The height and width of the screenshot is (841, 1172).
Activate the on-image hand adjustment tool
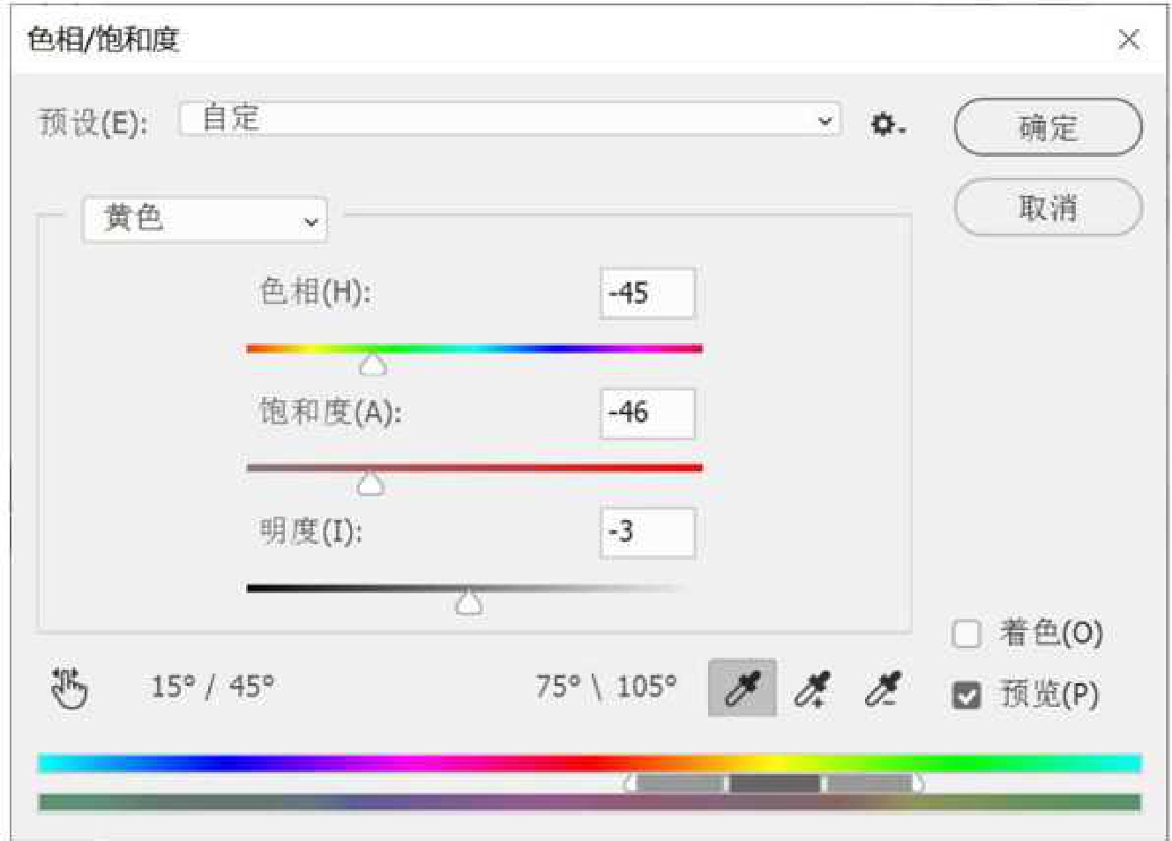(69, 688)
